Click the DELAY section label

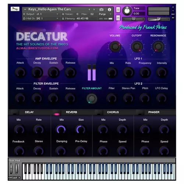click(29, 112)
